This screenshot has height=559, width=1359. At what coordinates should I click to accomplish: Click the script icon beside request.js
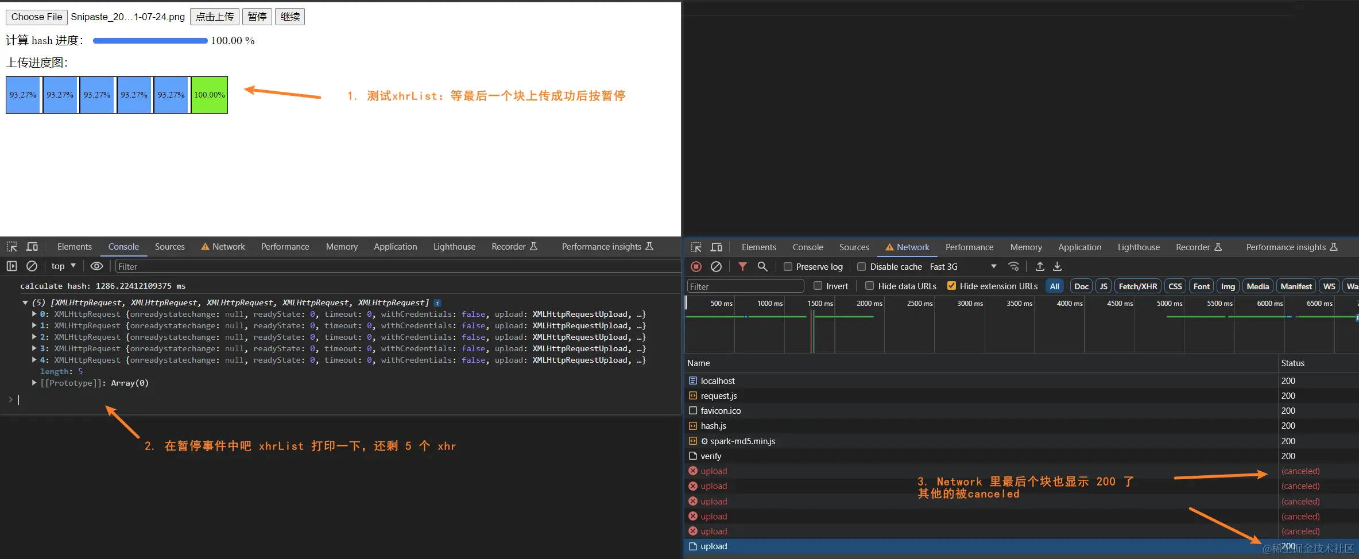coord(693,396)
